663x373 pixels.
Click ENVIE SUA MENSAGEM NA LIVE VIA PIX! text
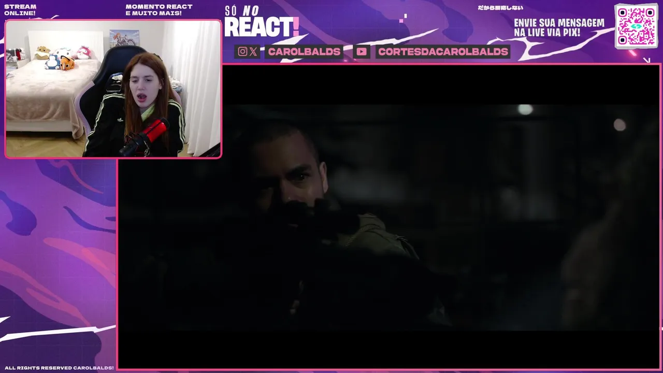(x=559, y=27)
